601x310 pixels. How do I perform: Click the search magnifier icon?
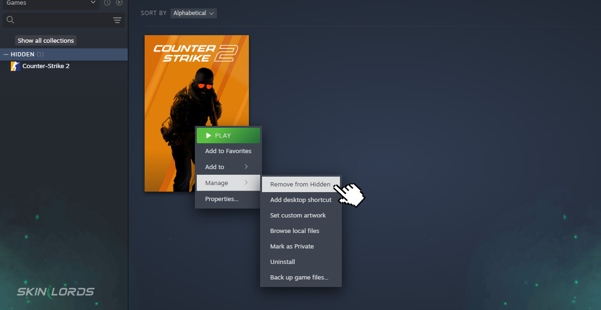[x=10, y=20]
